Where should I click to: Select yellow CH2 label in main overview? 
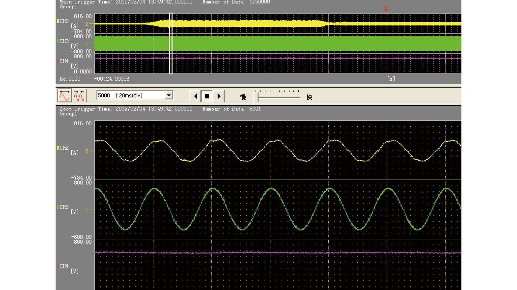click(x=64, y=21)
